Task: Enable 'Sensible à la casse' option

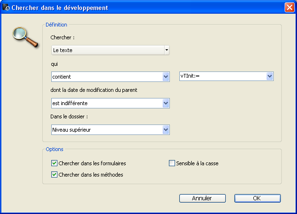Action: 172,163
